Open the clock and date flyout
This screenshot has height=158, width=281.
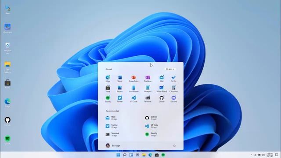270,155
